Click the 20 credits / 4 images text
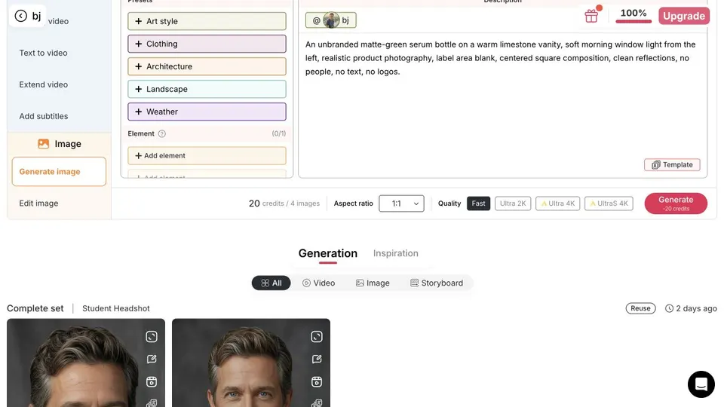 click(x=284, y=203)
